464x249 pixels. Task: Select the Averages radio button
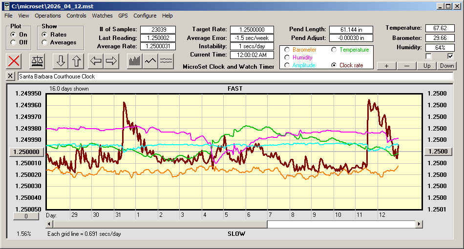(44, 43)
